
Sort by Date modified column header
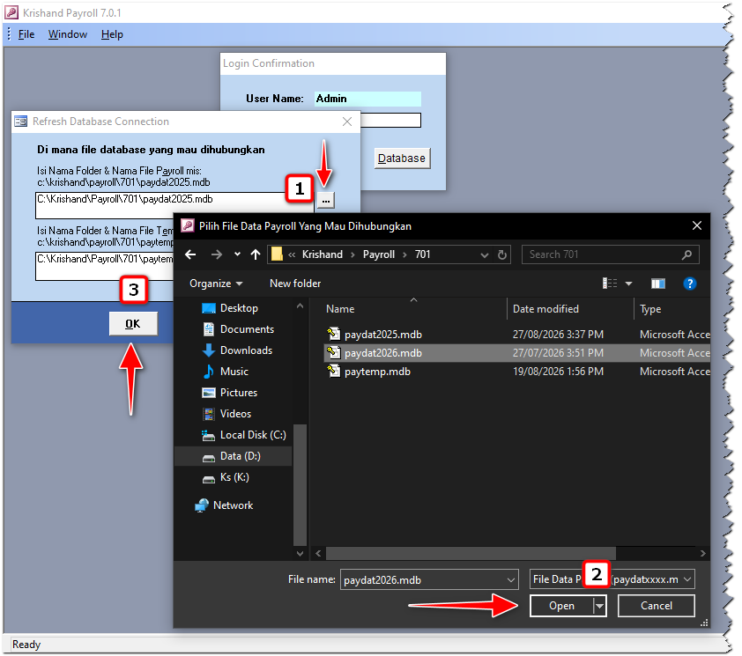545,309
